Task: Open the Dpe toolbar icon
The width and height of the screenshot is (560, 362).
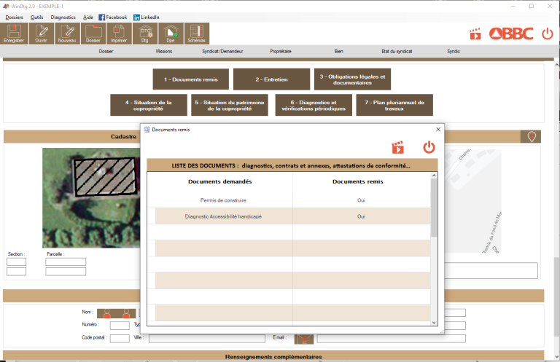Action: (171, 34)
